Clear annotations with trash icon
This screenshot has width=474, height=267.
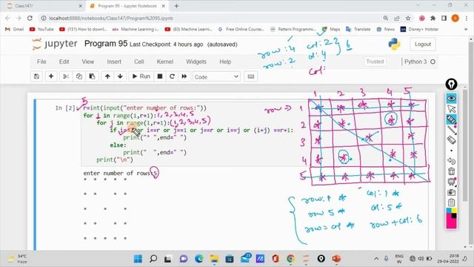pos(451,171)
